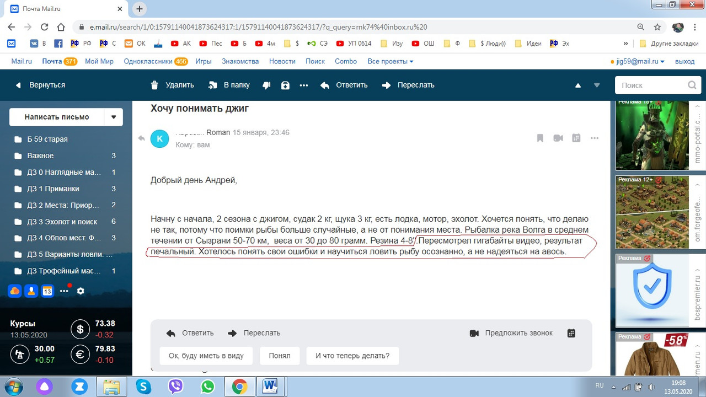Open Mail.ru Cloud from the sidebar
706x397 pixels.
[x=14, y=291]
